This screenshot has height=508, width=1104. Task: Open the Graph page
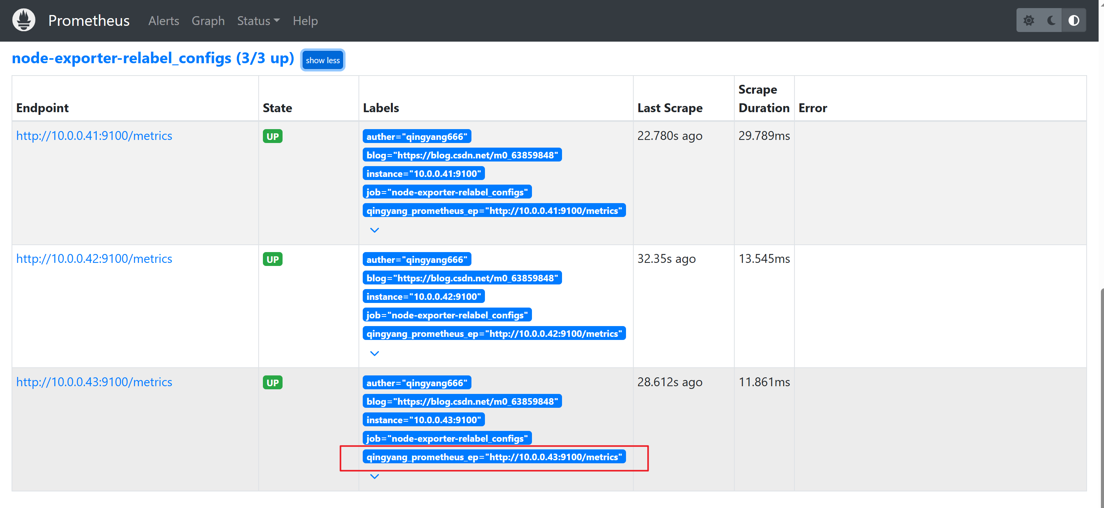(208, 20)
